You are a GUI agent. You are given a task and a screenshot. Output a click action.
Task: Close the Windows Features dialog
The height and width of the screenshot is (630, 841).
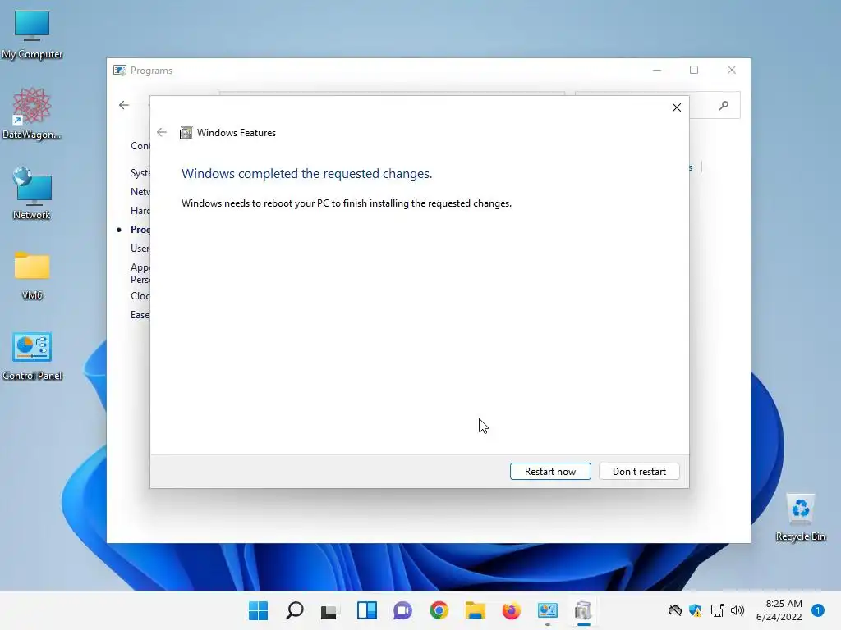[x=677, y=107]
